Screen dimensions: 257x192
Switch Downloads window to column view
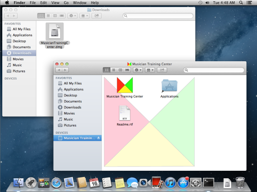(55, 16)
